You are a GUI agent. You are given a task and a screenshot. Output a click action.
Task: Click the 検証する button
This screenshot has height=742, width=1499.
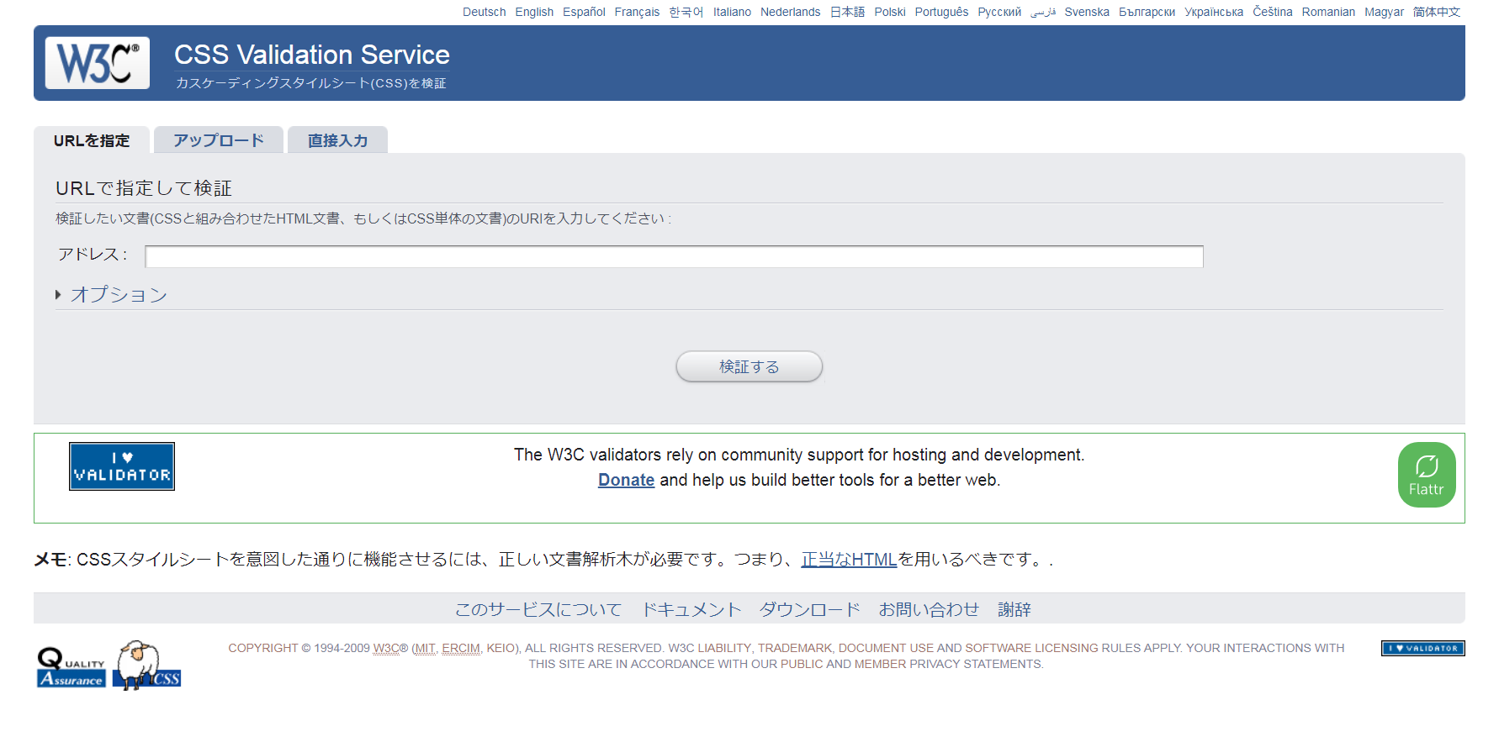[749, 366]
